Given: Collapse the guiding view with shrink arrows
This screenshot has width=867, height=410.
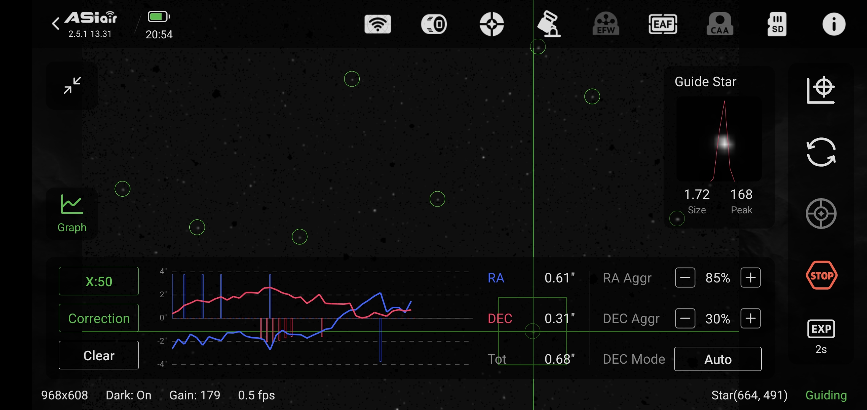Looking at the screenshot, I should pyautogui.click(x=72, y=85).
